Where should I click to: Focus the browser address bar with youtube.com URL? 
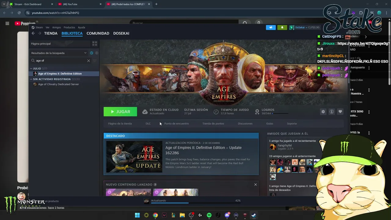(x=171, y=13)
